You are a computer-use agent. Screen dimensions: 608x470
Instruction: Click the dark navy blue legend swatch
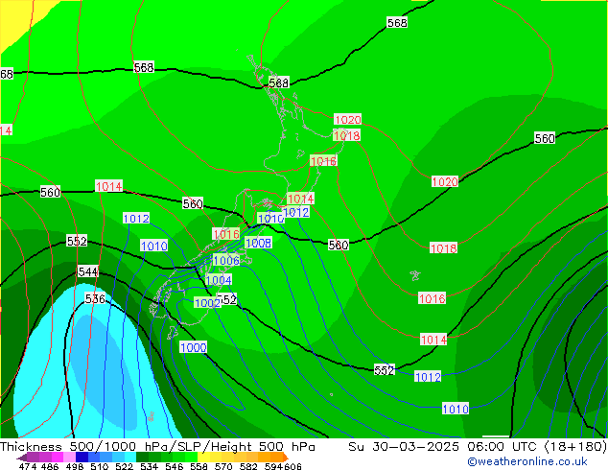(82, 458)
